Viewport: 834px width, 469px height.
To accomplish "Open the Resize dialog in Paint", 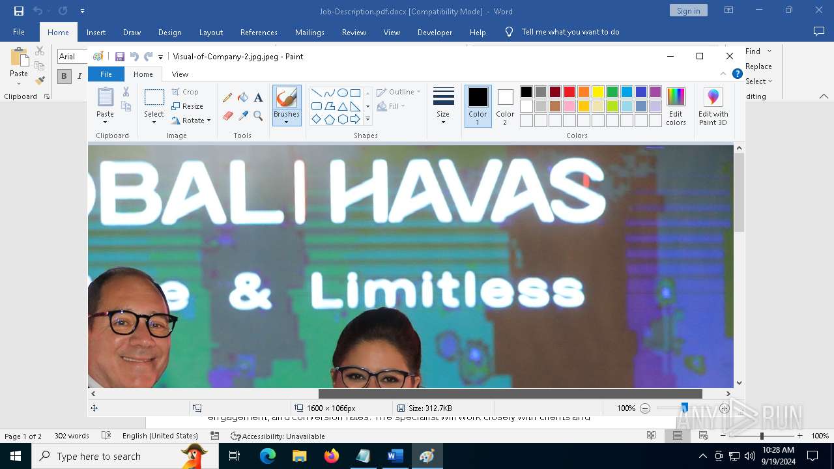I will point(188,106).
